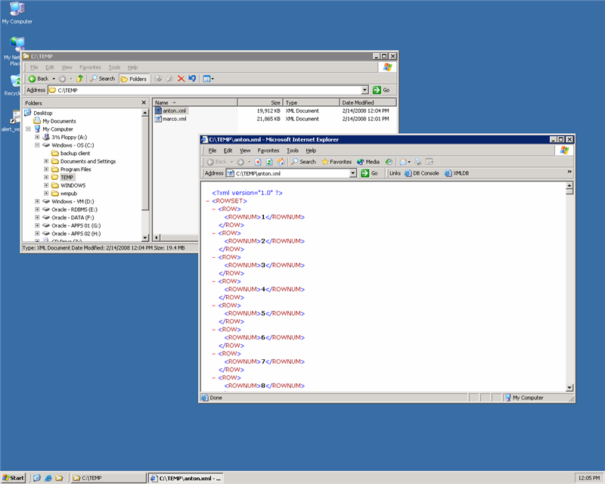Screen dimensions: 605x484
Task: Refresh the anton.xml page in Internet Explorer
Action: (x=269, y=162)
